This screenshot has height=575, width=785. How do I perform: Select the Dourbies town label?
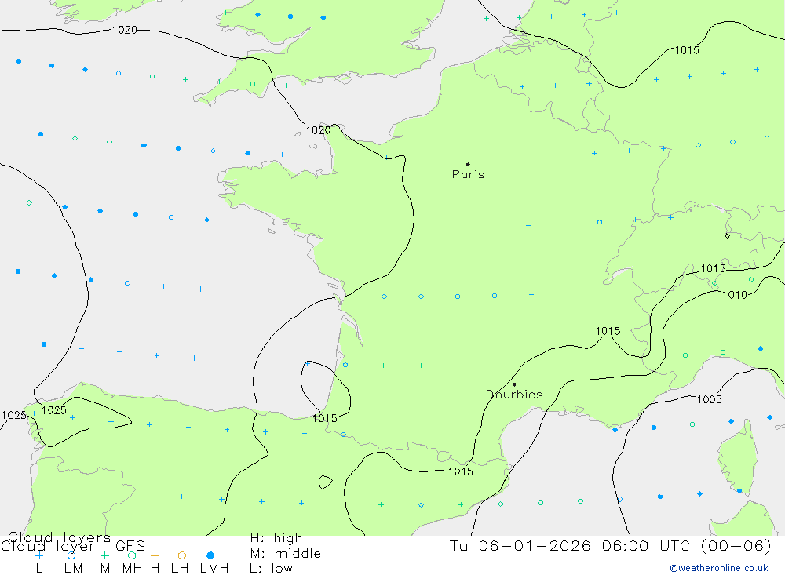(514, 395)
